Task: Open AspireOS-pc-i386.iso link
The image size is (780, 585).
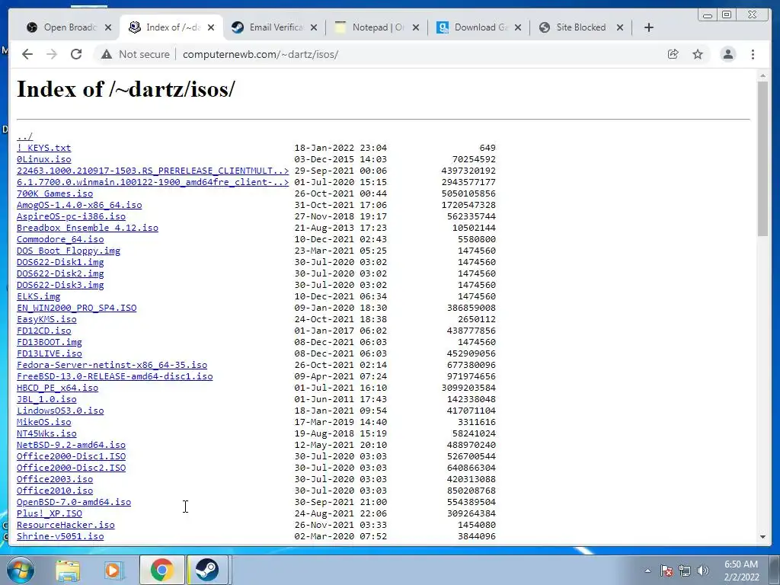Action: 71,216
